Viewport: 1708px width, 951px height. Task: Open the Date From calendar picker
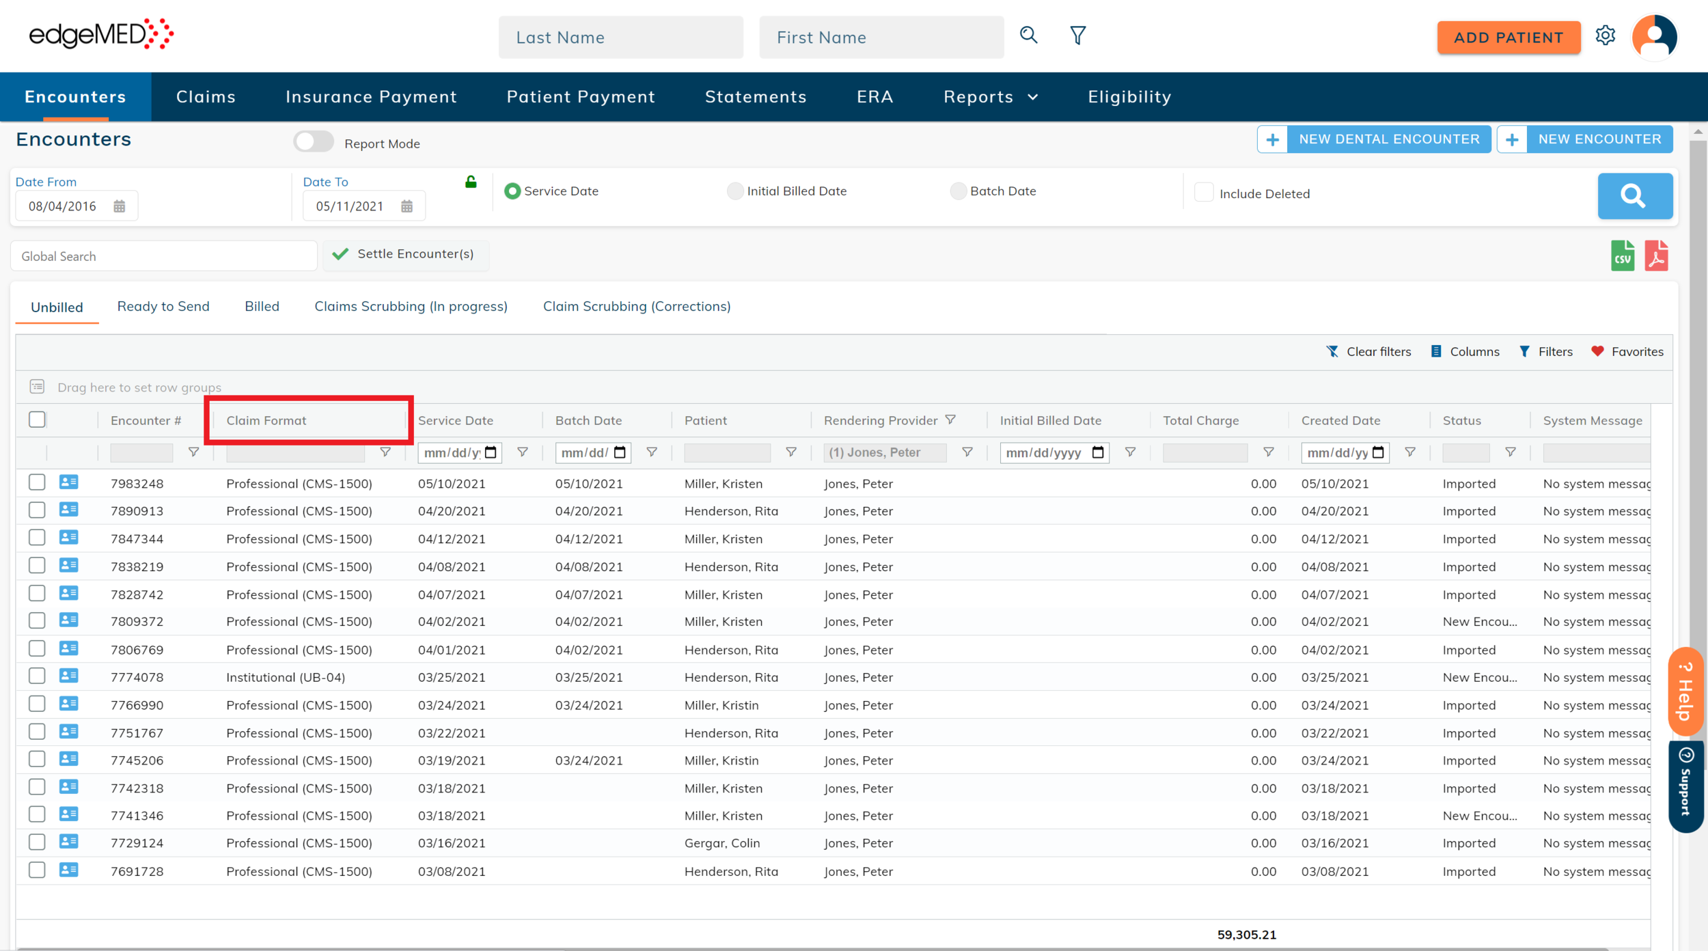[120, 206]
